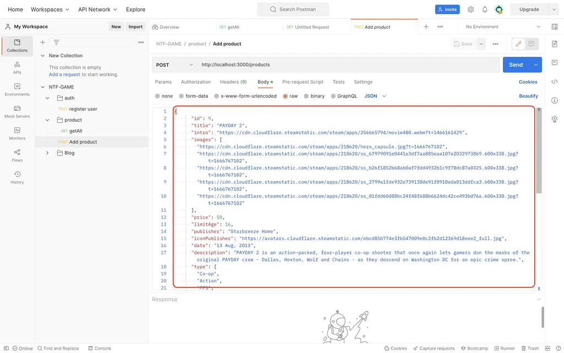This screenshot has width=564, height=353.
Task: Create new collection with plus icon
Action: pos(42,42)
